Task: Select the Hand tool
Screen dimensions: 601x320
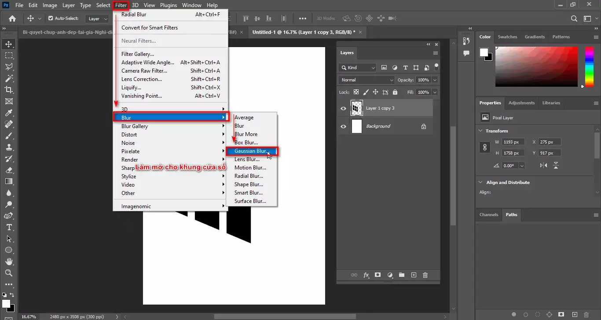Action: click(x=9, y=261)
